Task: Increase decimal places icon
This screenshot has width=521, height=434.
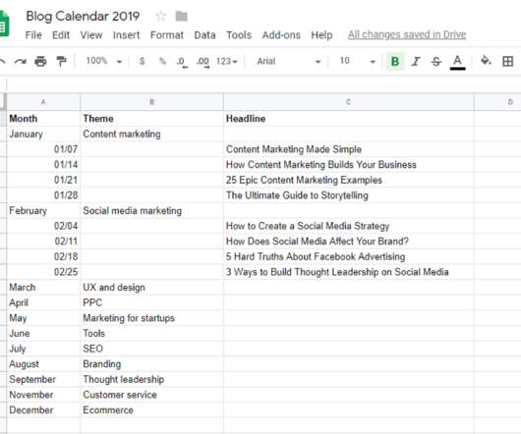Action: point(203,62)
